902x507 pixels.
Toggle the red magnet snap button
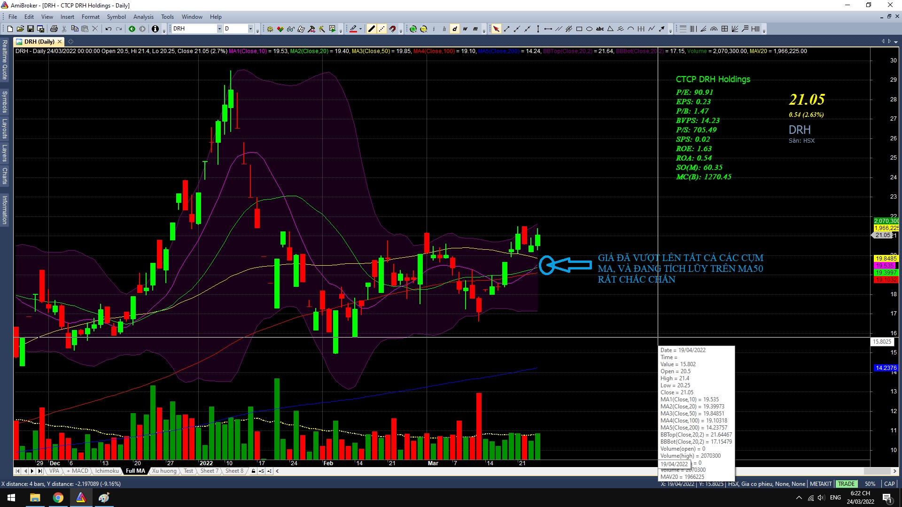point(392,29)
